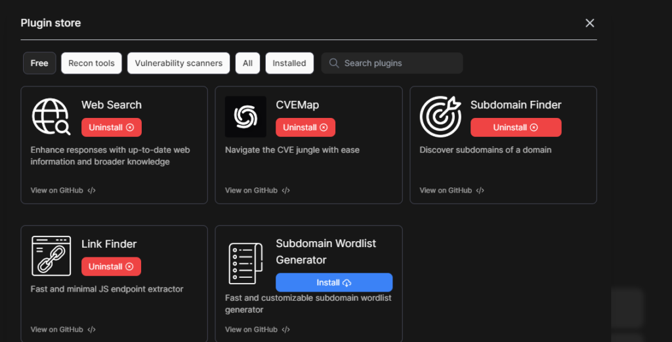
Task: Filter by Vulnerability scanners
Action: point(178,63)
